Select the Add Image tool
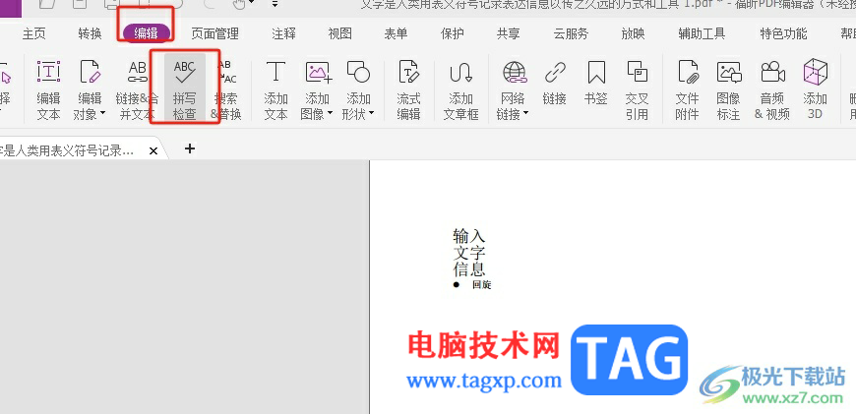Screen dimensions: 856x414 point(319,90)
